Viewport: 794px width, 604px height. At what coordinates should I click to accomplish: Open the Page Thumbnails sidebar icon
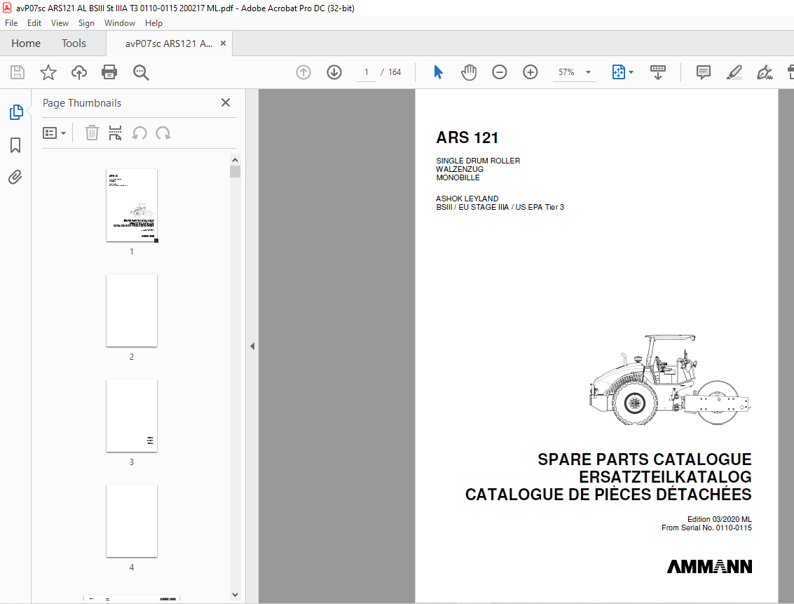[15, 112]
